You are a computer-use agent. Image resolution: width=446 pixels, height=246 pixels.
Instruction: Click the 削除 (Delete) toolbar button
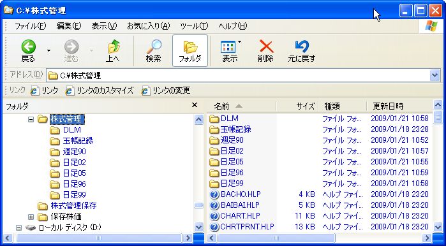[x=265, y=51]
